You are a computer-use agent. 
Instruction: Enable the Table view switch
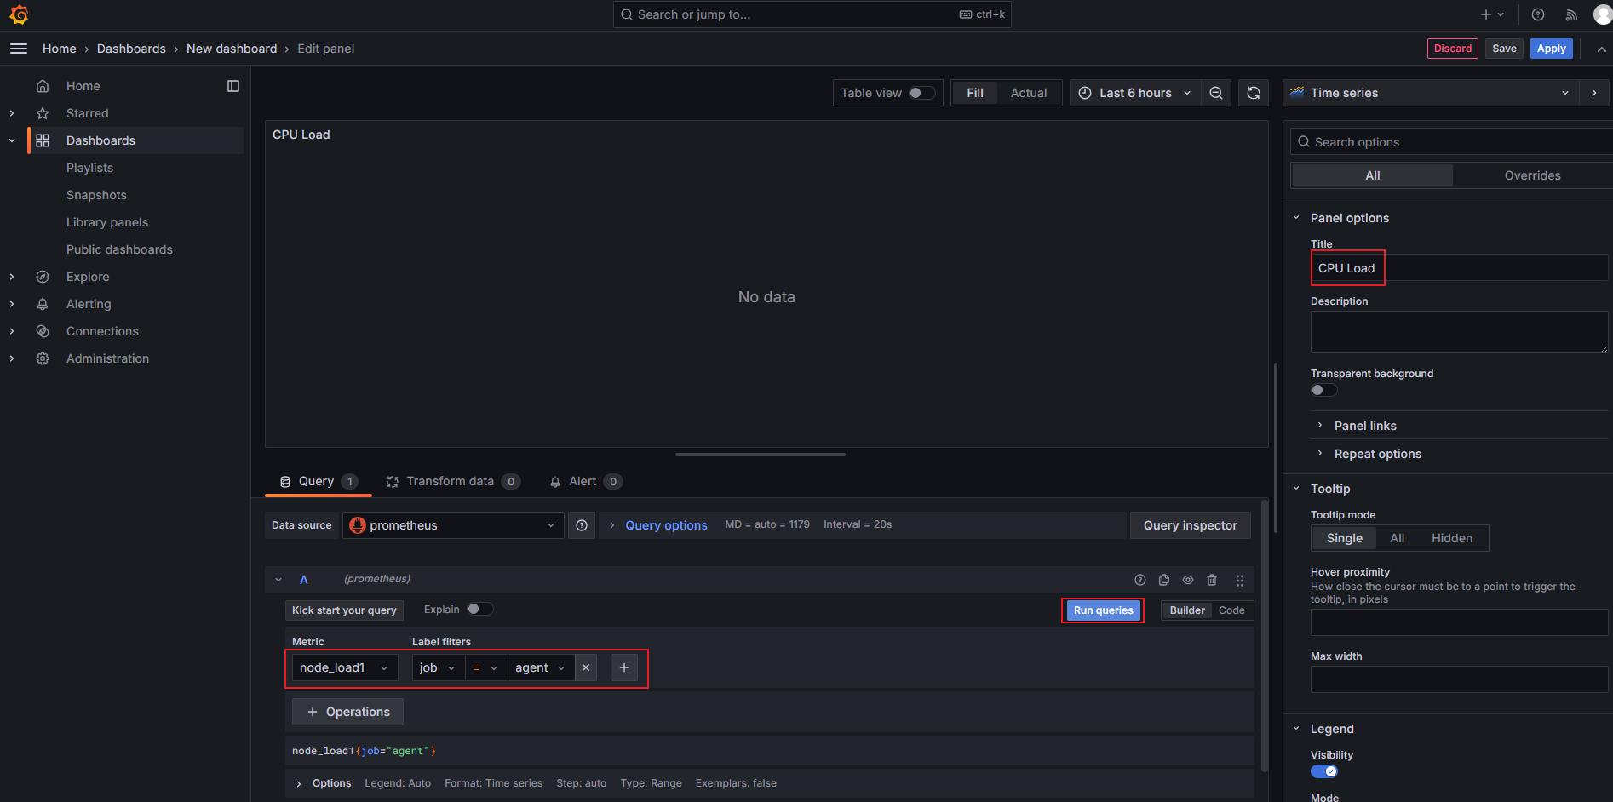click(x=921, y=93)
